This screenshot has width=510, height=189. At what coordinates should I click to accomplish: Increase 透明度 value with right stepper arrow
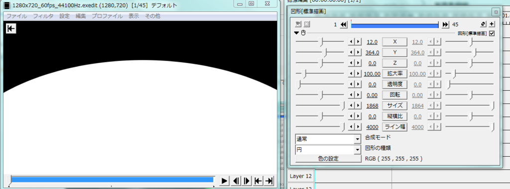point(358,84)
